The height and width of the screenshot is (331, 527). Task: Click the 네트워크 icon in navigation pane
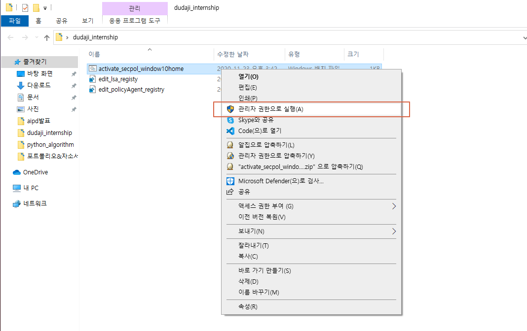(x=17, y=203)
